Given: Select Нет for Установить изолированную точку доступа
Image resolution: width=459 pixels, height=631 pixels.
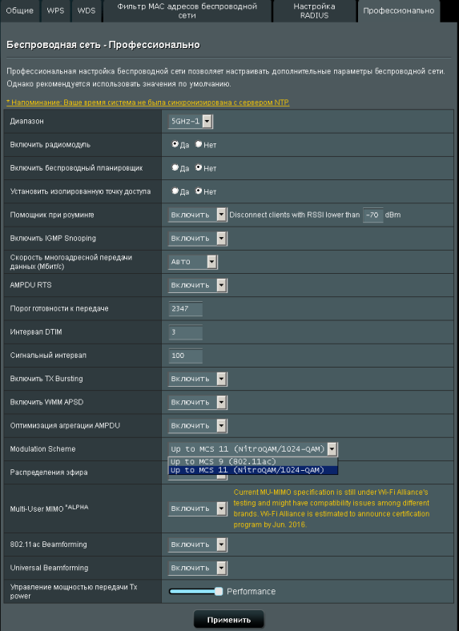Looking at the screenshot, I should 199,191.
